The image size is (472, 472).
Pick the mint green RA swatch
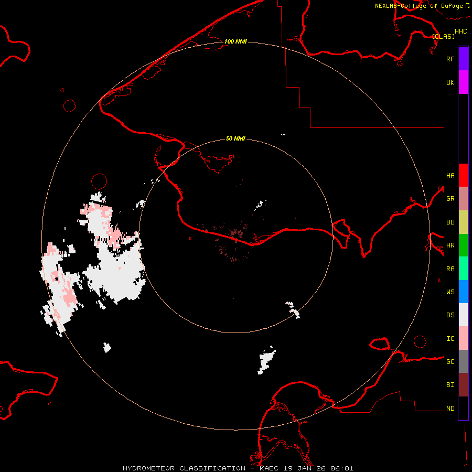tap(463, 269)
